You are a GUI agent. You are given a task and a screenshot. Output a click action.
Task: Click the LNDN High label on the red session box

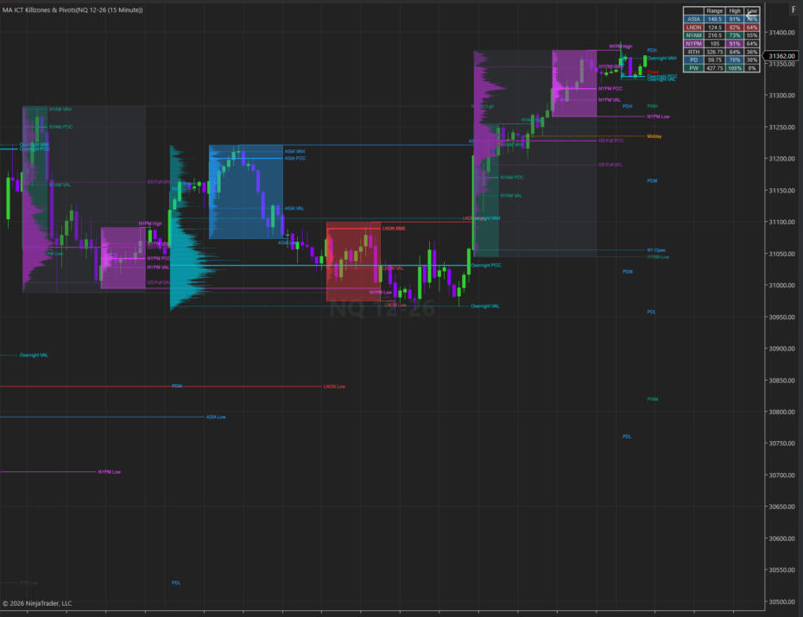pos(394,229)
